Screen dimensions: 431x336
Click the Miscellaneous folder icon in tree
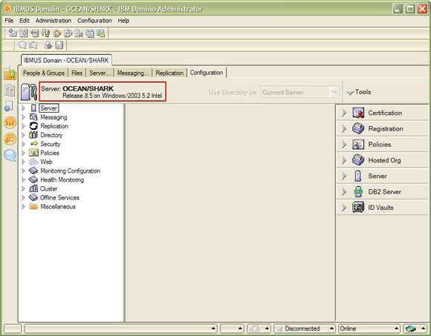(33, 206)
